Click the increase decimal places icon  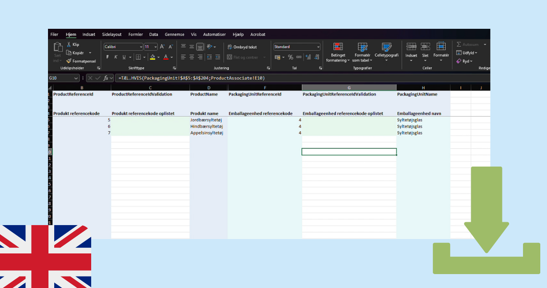(308, 57)
